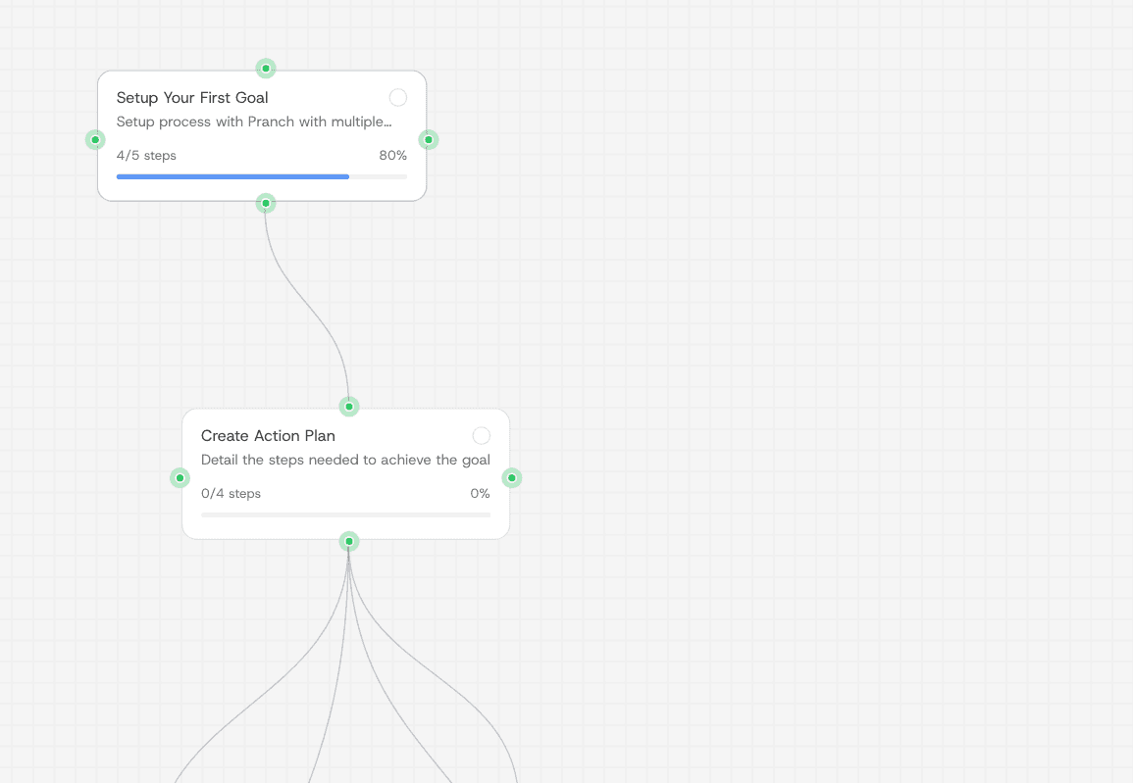The image size is (1133, 783).
Task: Click the Setup process with Pranch description
Action: (x=253, y=122)
